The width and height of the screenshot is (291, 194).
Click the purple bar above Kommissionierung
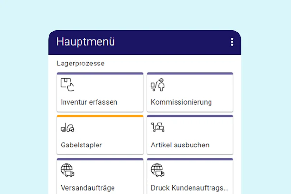click(x=190, y=74)
